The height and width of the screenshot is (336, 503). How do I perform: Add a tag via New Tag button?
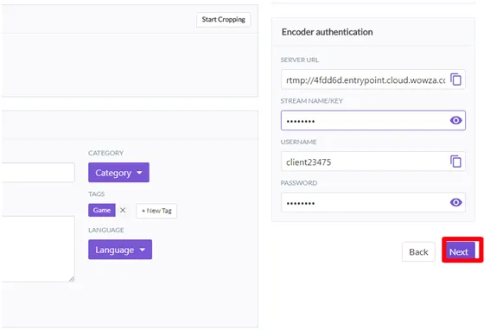coord(156,211)
